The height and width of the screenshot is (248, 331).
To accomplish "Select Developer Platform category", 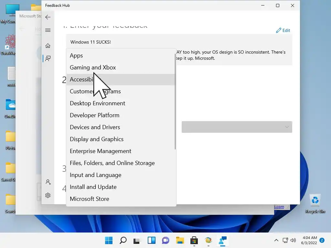I will tap(121, 115).
